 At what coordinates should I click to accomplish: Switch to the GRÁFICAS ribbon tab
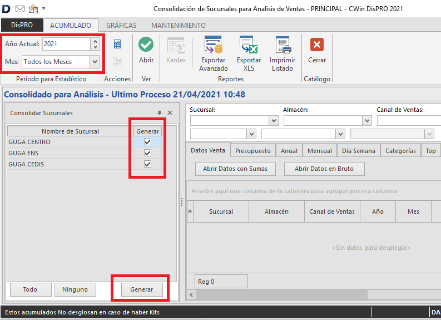(121, 25)
